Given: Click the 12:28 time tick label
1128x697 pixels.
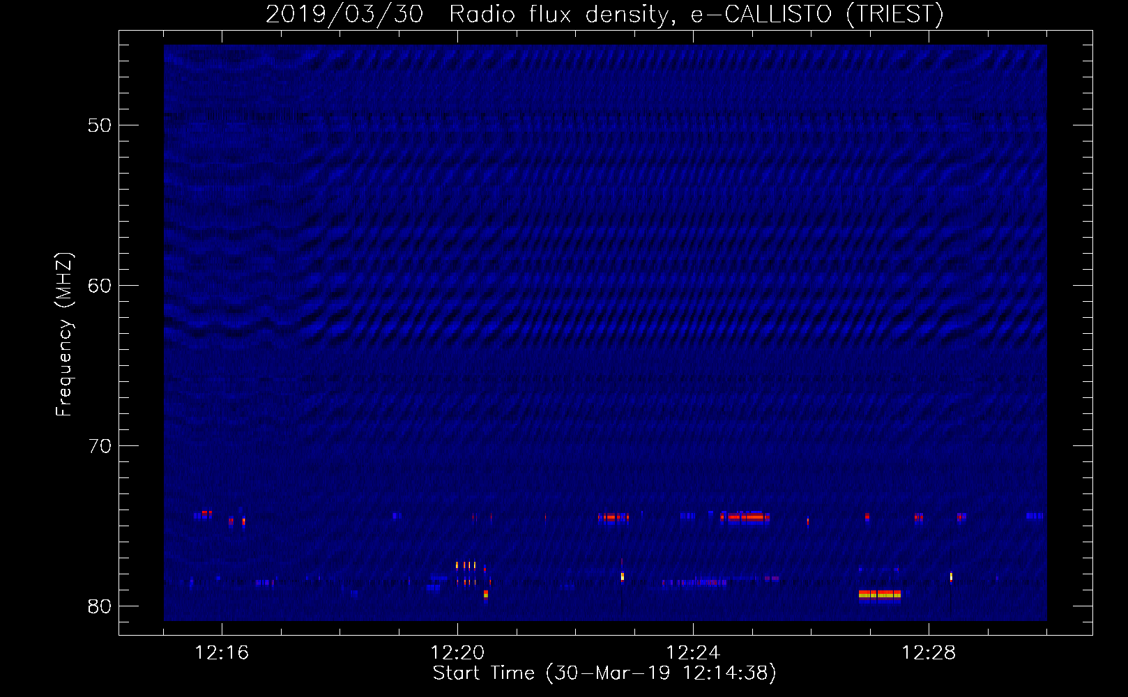Looking at the screenshot, I should tap(929, 652).
